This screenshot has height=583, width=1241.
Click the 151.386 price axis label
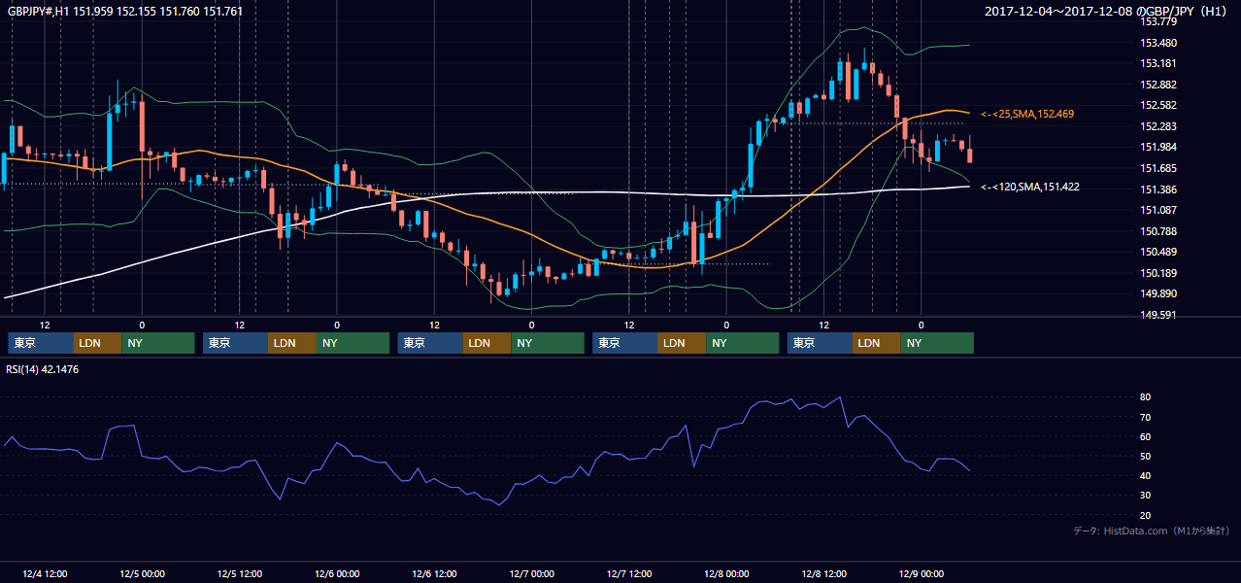tap(1157, 189)
